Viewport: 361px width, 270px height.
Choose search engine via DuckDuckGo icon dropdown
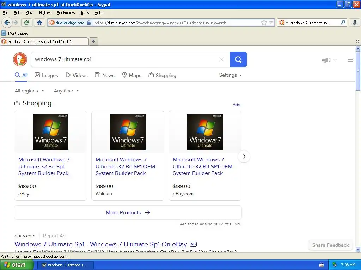(x=283, y=22)
